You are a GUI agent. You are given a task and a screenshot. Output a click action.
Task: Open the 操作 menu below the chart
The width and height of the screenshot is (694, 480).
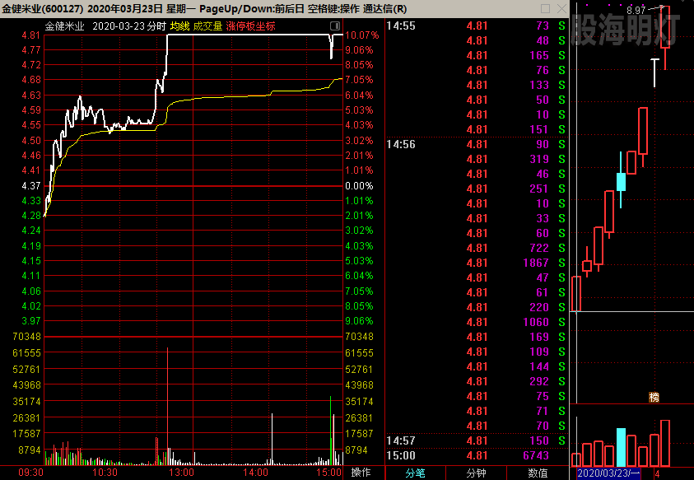coord(361,473)
